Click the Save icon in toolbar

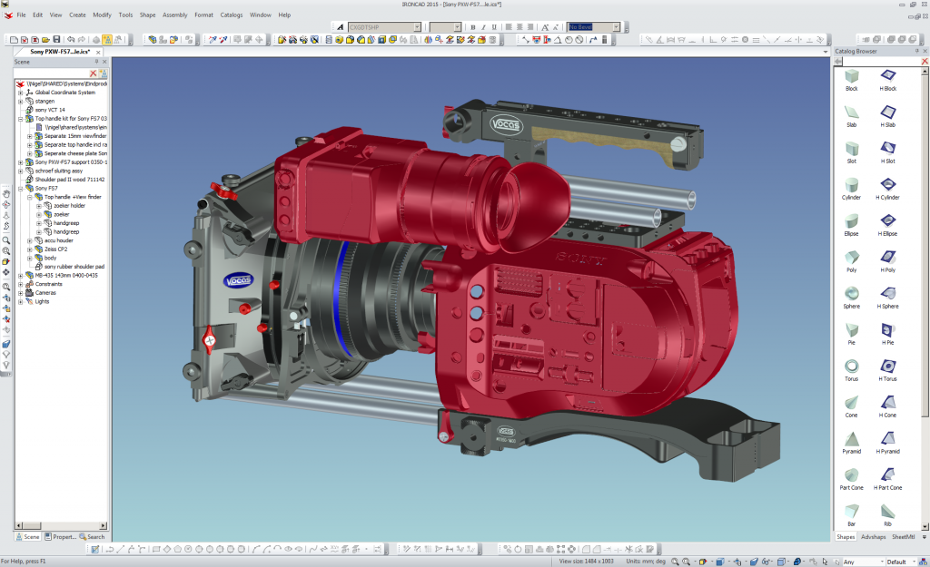57,40
